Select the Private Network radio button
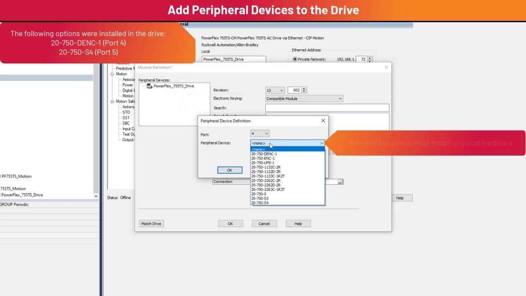526x296 pixels. click(295, 59)
